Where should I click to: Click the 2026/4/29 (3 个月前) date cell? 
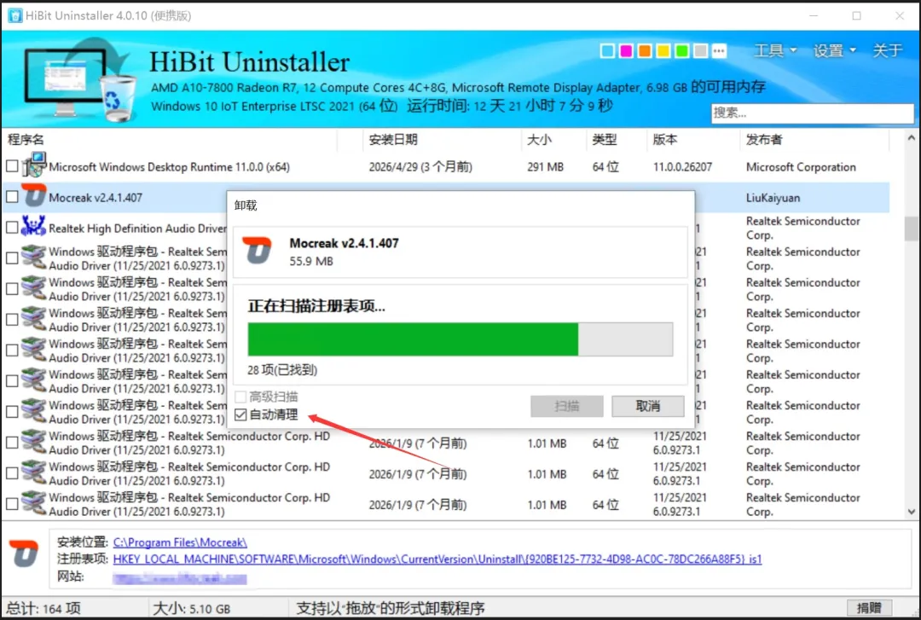420,167
